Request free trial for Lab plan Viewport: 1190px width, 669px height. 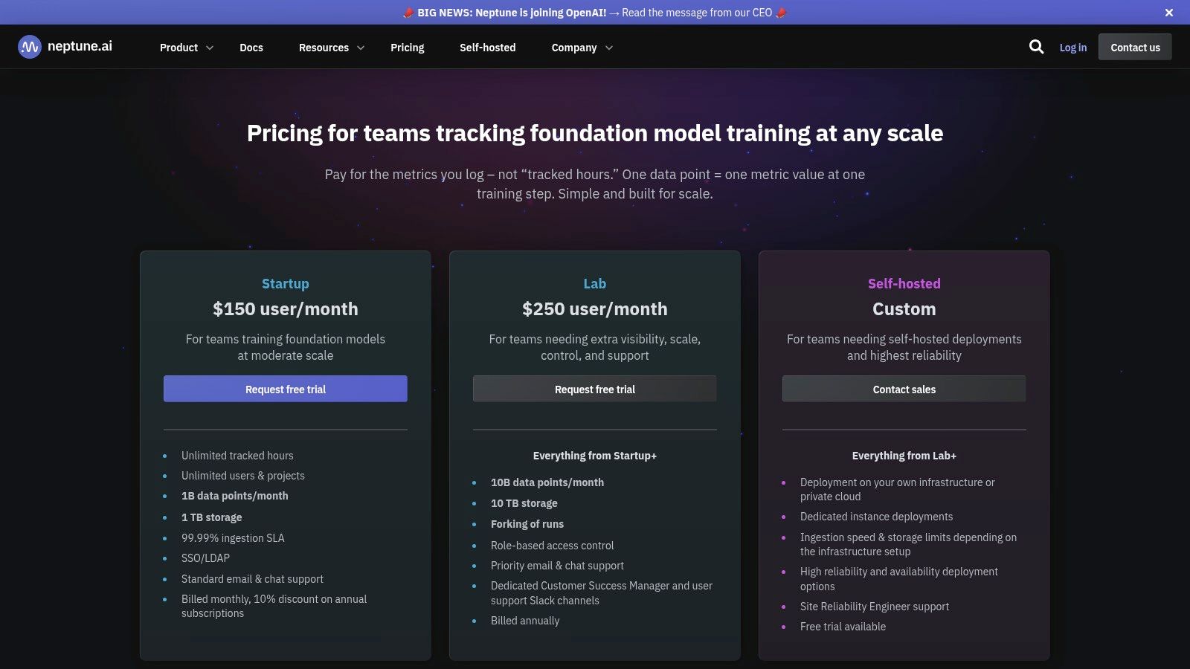[x=594, y=389]
